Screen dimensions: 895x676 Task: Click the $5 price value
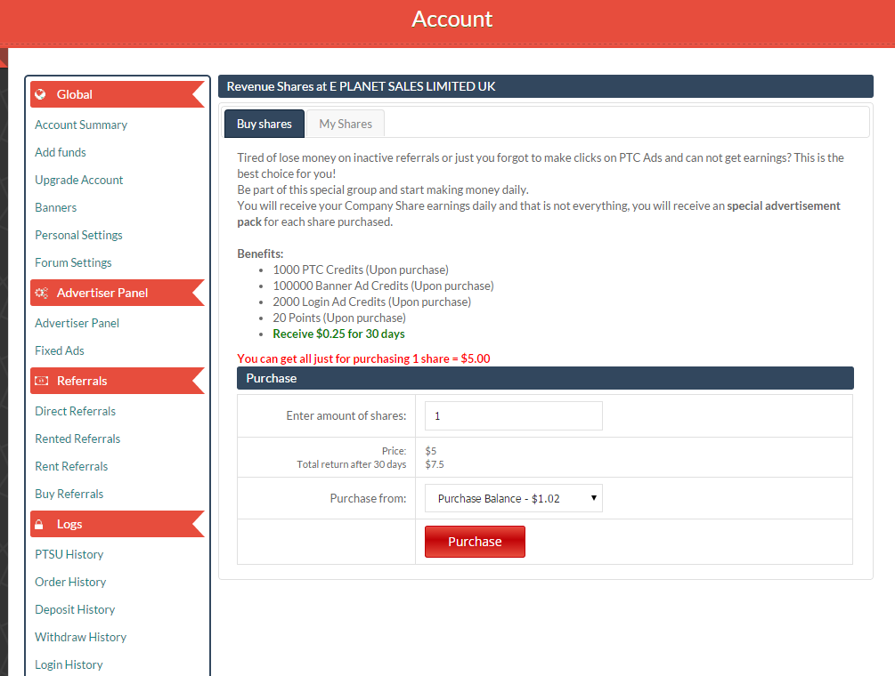point(431,451)
